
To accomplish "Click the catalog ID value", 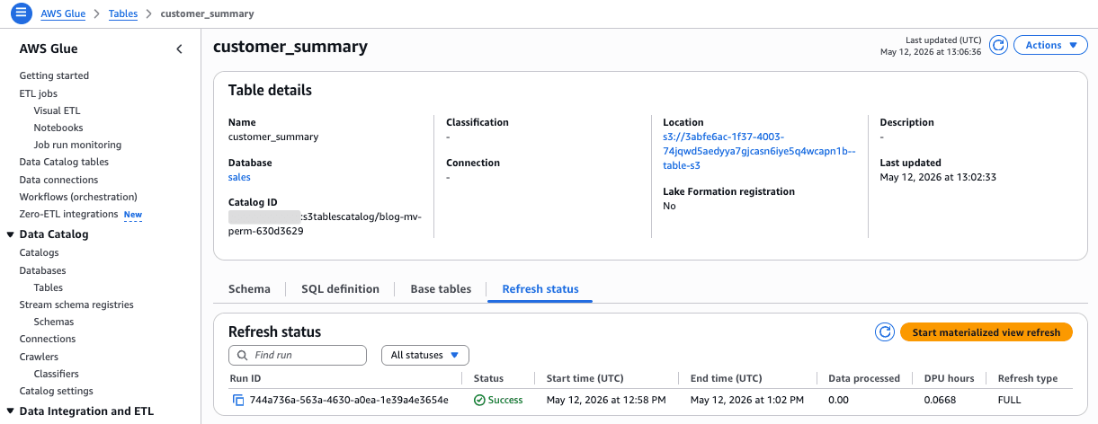I will click(x=325, y=224).
